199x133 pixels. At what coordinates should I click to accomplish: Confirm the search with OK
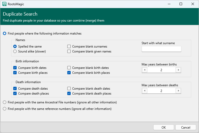(x=164, y=128)
